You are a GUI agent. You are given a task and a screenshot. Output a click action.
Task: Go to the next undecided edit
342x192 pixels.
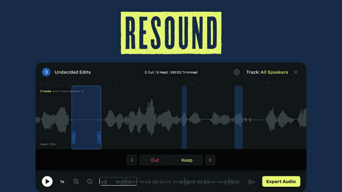[x=210, y=160]
